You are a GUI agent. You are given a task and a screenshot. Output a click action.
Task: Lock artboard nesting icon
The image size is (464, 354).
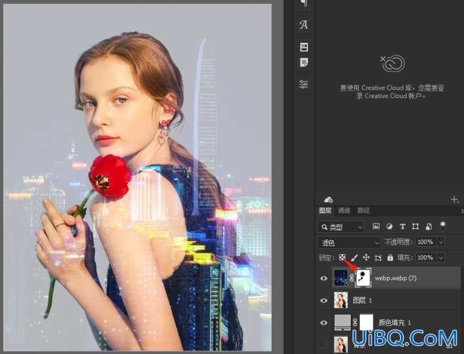378,257
